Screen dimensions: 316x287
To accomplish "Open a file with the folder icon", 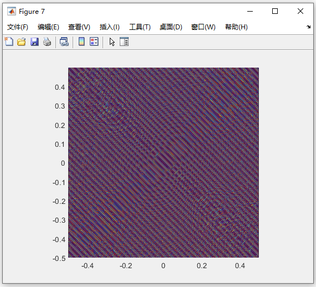I will [22, 42].
